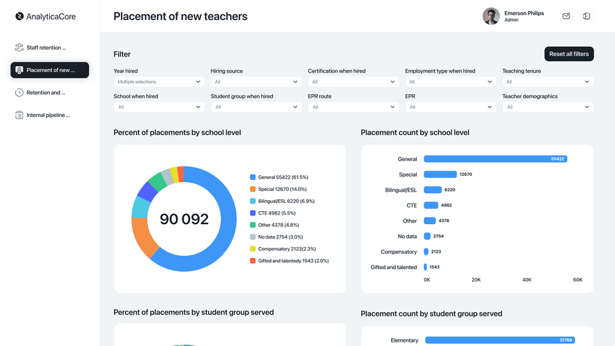Click legend text Special 12670 (14.0%)
615x346 pixels.
click(283, 189)
